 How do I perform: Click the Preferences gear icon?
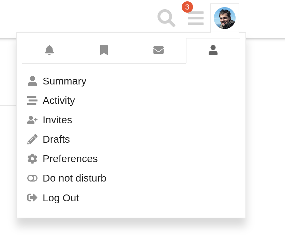point(32,159)
